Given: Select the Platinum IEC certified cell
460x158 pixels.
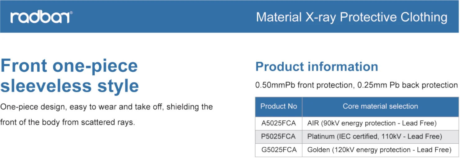Looking at the screenshot, I should (x=374, y=137).
